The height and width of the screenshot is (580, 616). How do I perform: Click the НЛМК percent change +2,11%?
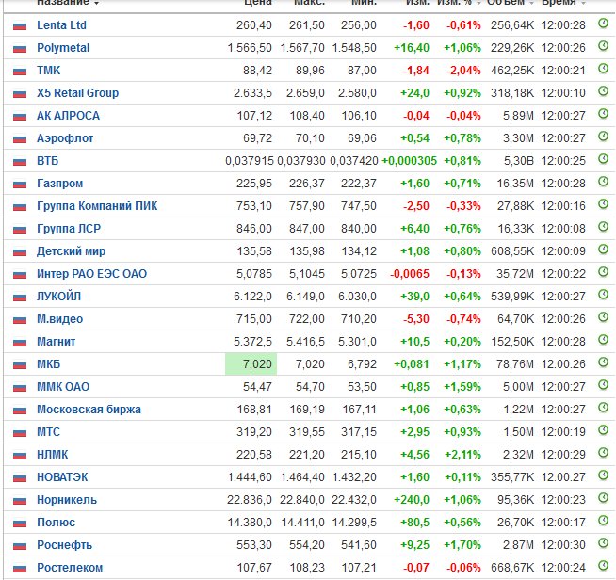462,455
